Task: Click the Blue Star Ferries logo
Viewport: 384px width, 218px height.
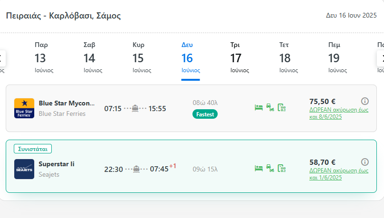Action: click(x=24, y=108)
